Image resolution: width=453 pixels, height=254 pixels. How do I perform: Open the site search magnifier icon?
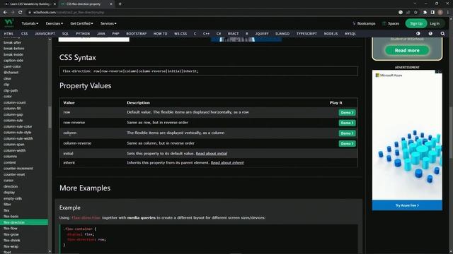[x=442, y=34]
